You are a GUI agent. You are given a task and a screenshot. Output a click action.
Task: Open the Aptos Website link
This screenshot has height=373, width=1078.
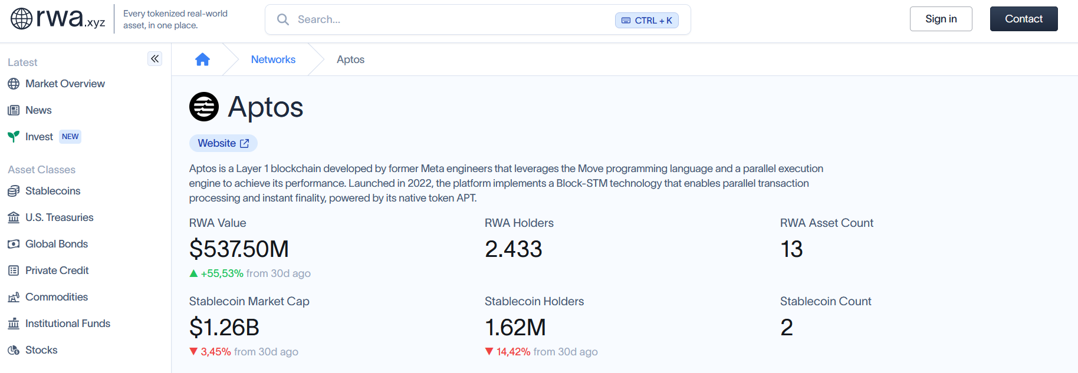224,143
